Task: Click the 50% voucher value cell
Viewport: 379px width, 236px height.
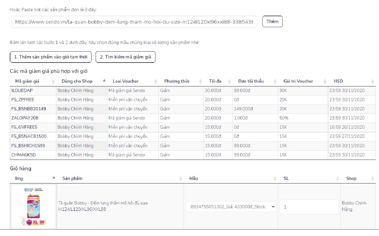Action: tap(303, 118)
